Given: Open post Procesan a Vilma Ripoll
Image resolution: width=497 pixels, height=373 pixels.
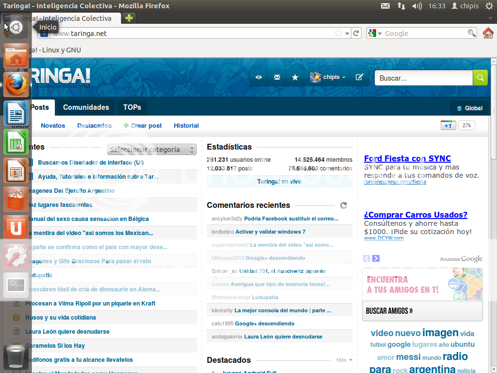Looking at the screenshot, I should click(x=90, y=304).
